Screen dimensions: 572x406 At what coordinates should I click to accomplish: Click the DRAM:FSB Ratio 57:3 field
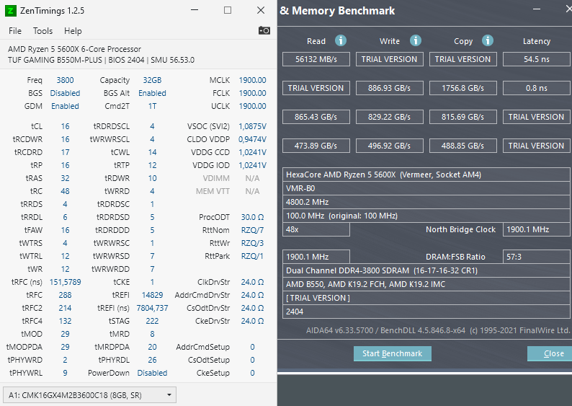click(536, 257)
